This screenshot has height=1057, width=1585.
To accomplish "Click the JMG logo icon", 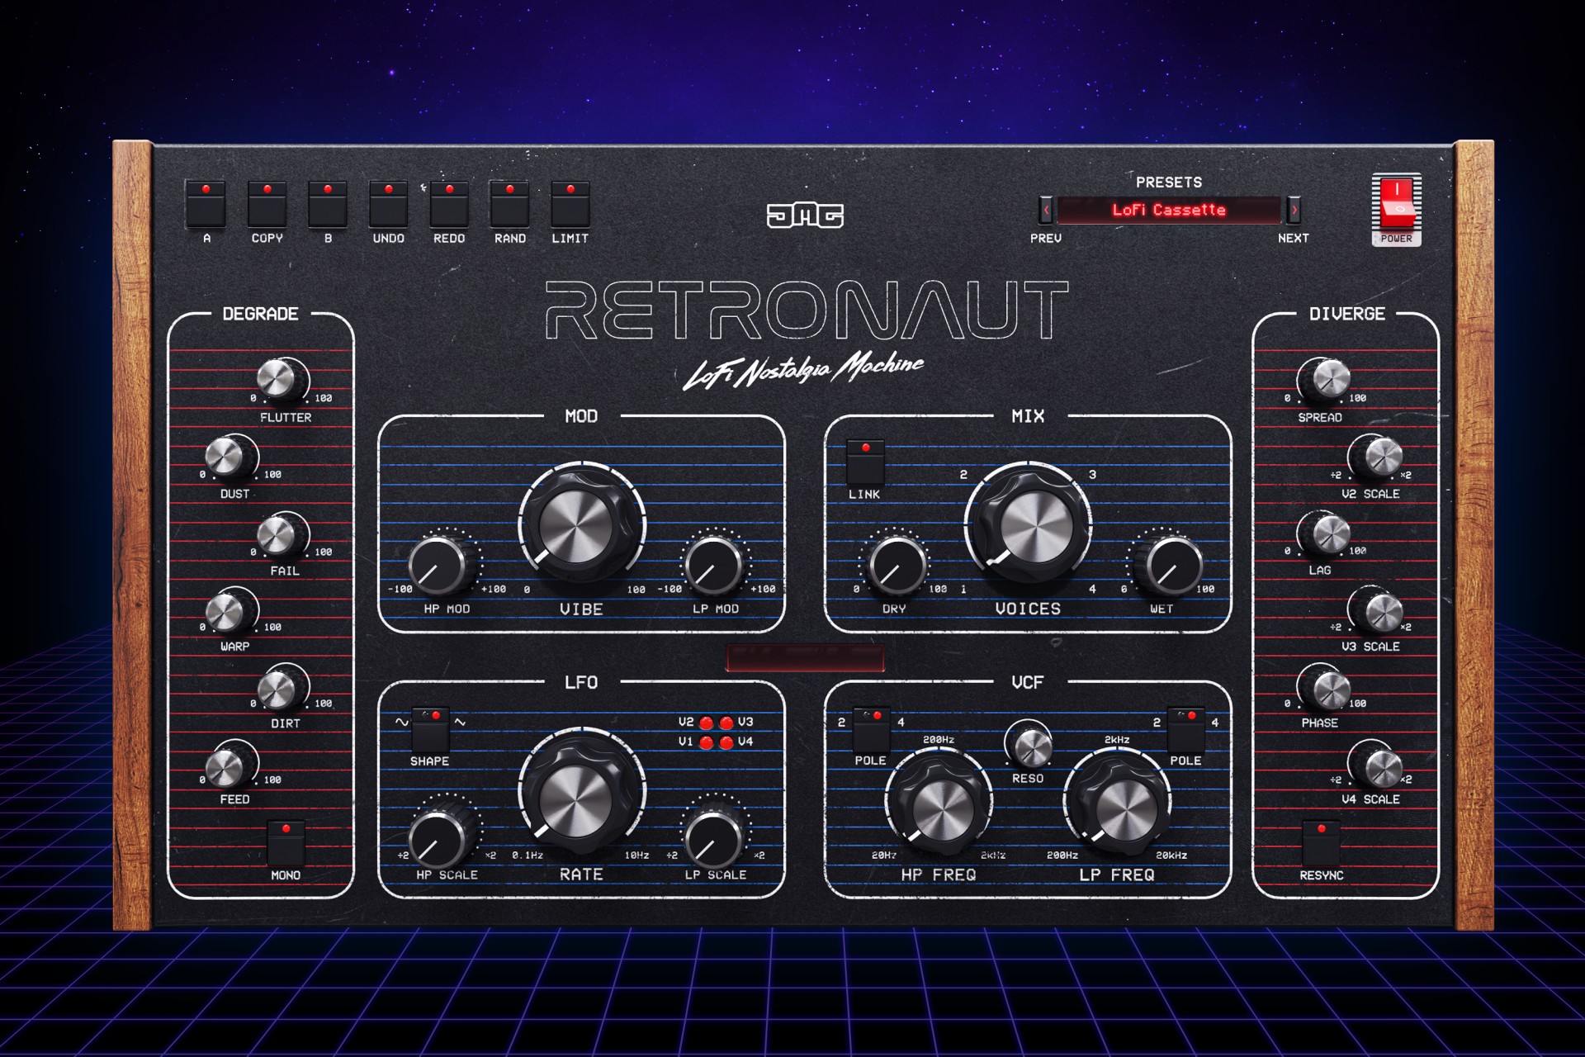I will pyautogui.click(x=804, y=216).
